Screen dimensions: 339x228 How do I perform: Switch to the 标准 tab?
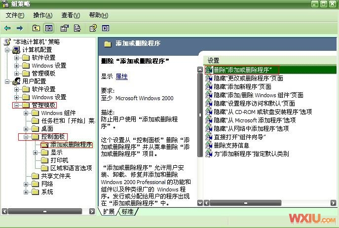click(127, 212)
